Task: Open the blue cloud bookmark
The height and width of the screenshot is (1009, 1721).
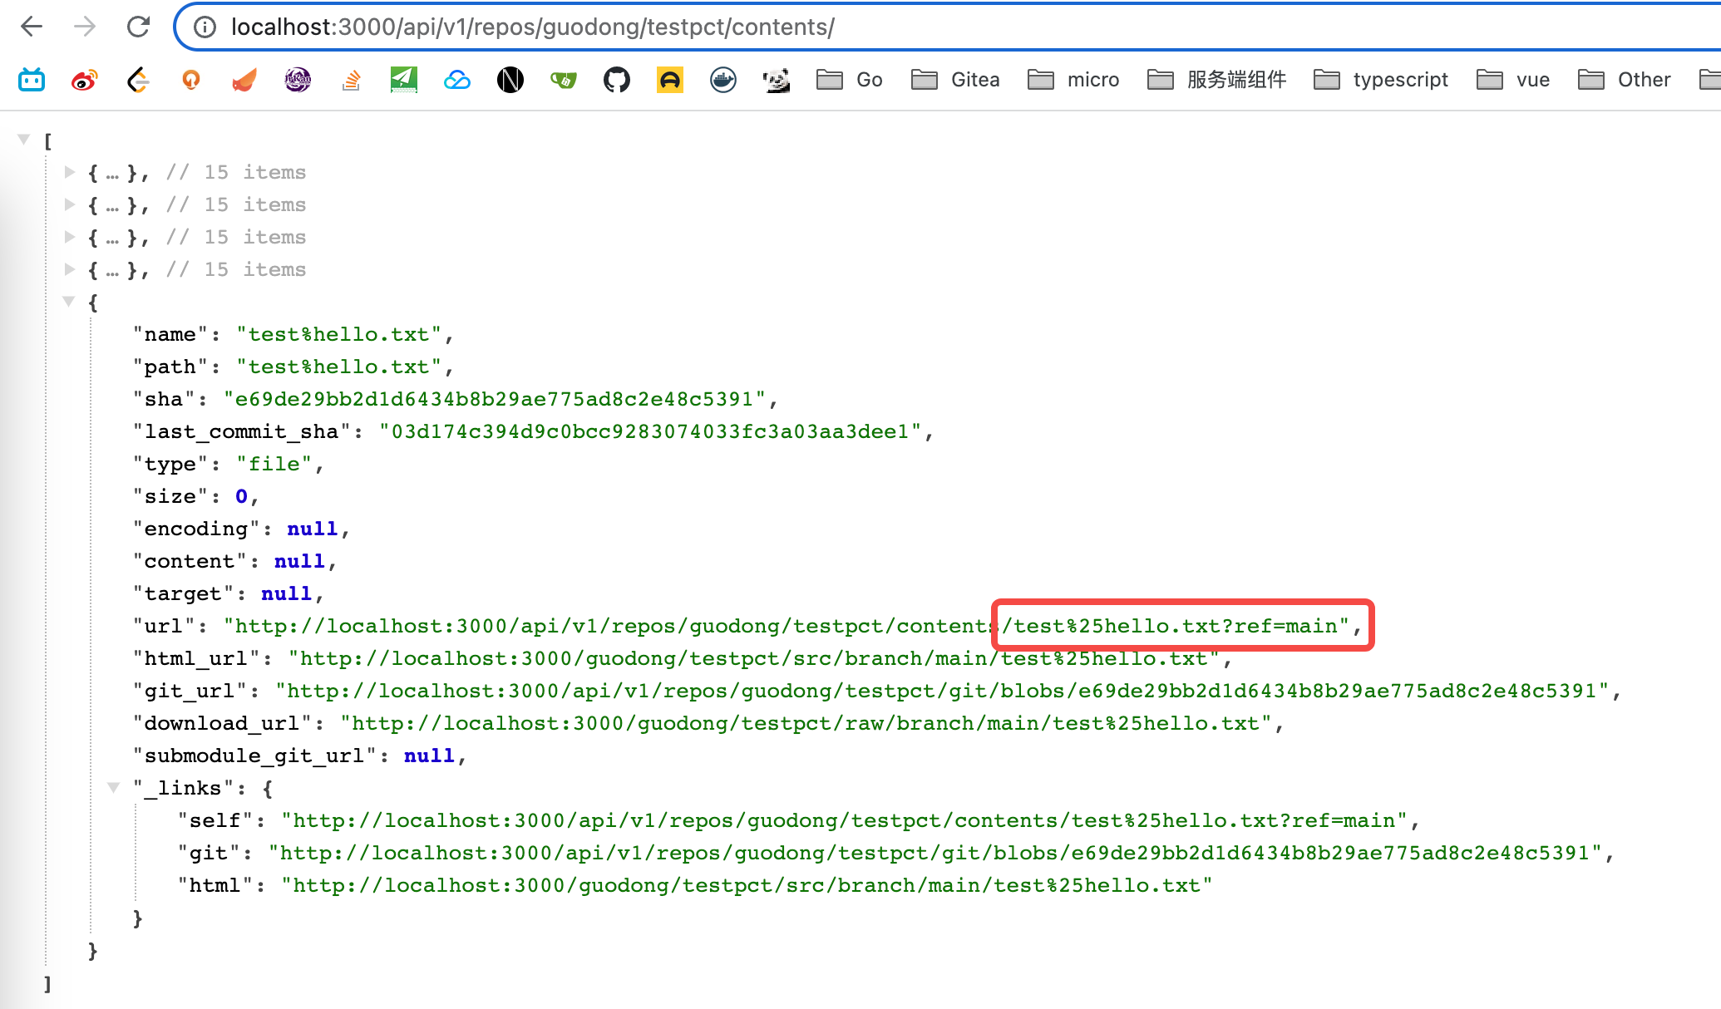Action: pos(457,80)
